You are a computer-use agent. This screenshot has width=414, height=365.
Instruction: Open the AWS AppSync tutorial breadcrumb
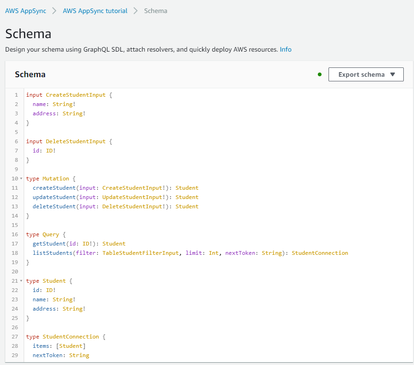(x=95, y=11)
